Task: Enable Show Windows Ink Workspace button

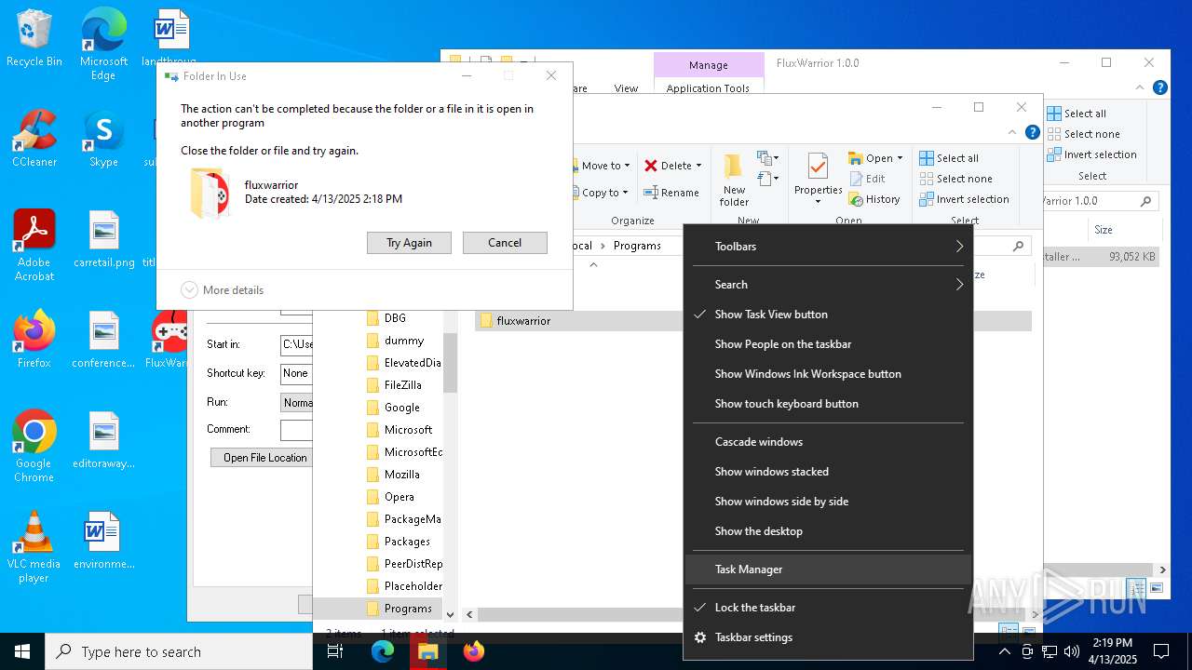Action: (x=828, y=374)
